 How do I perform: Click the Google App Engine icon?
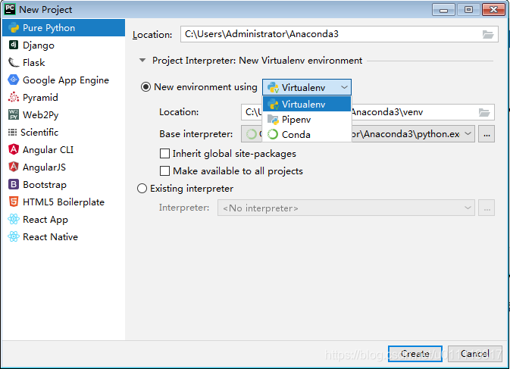click(14, 80)
